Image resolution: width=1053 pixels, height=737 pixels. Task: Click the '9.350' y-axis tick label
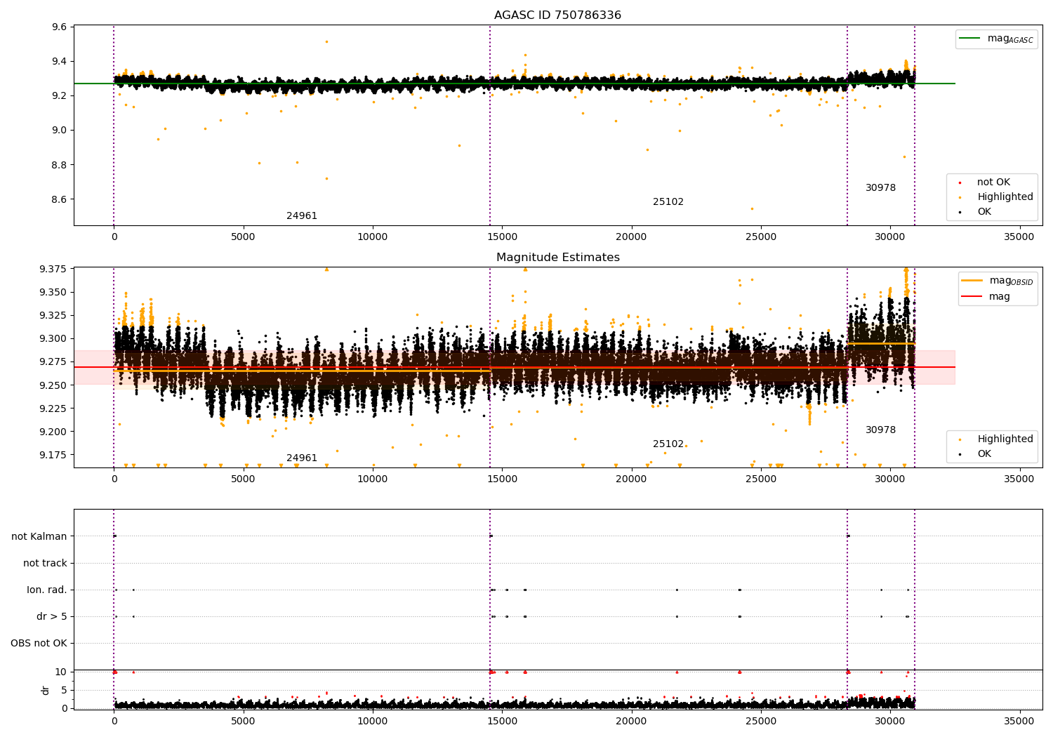pos(53,293)
